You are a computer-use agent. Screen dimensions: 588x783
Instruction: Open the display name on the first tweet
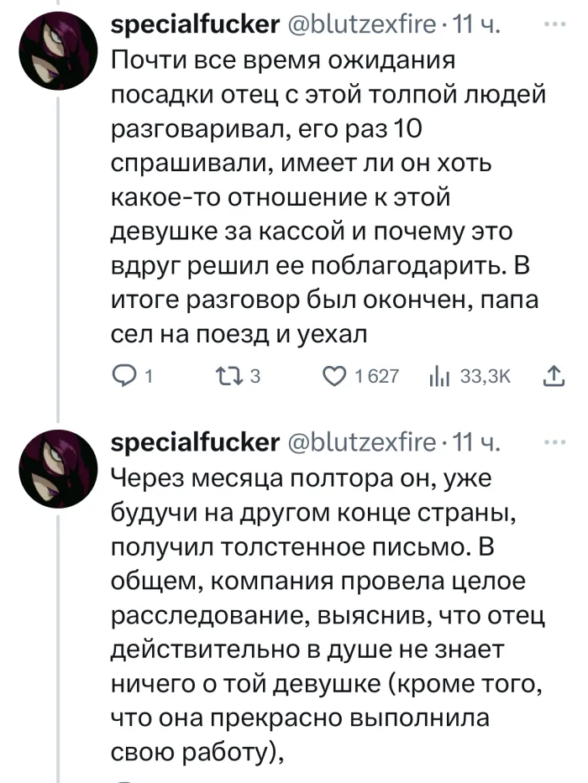196,25
